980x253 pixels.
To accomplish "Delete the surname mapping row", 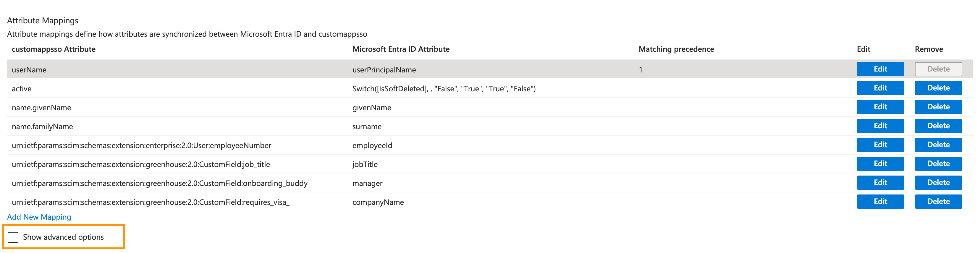I will [x=938, y=126].
